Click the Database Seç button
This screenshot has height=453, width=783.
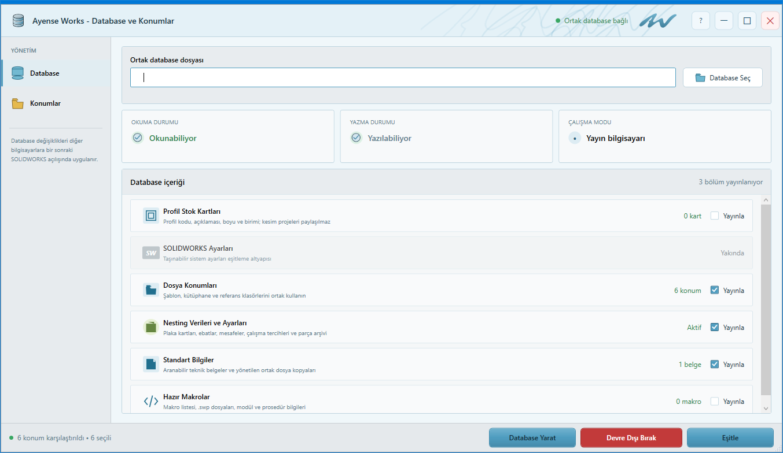pyautogui.click(x=723, y=77)
